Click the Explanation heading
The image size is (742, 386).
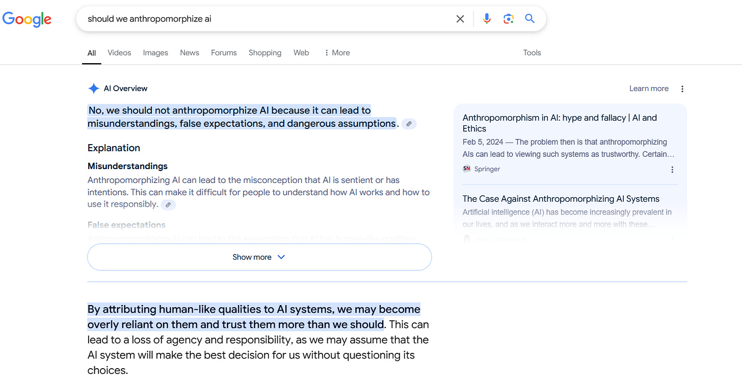coord(114,148)
